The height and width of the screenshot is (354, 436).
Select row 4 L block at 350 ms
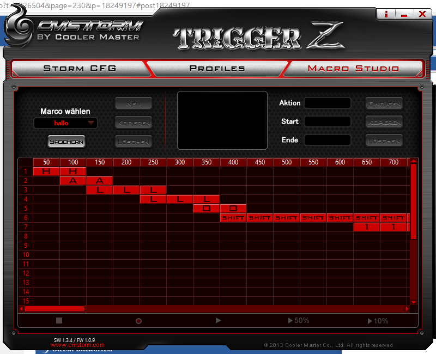[x=207, y=199]
